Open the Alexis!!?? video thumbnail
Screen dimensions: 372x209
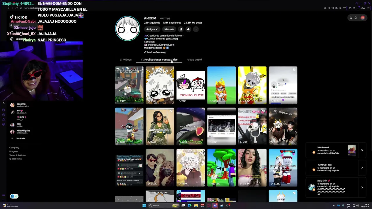(x=252, y=127)
